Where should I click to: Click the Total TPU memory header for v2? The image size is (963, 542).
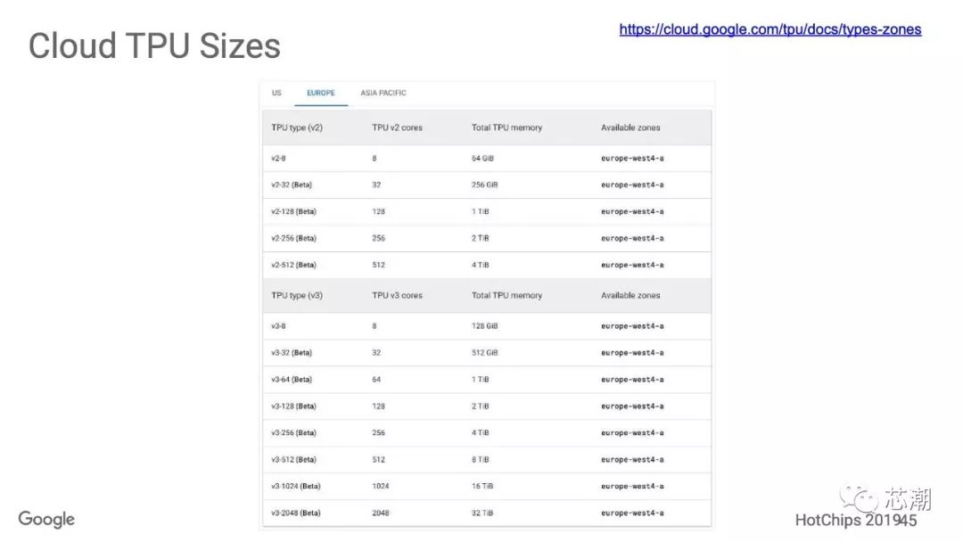[506, 127]
